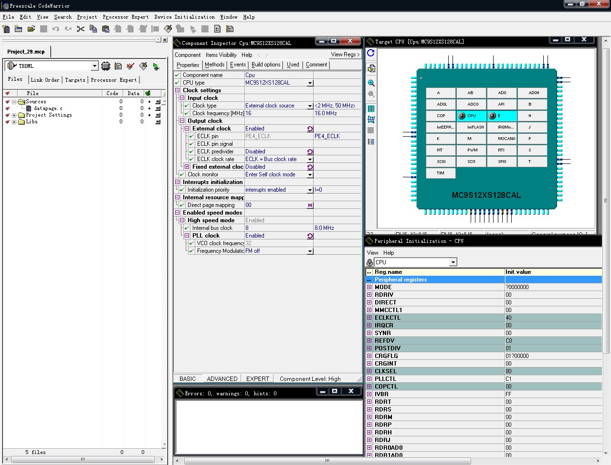Click the New Project toolbar icon

(x=18, y=29)
